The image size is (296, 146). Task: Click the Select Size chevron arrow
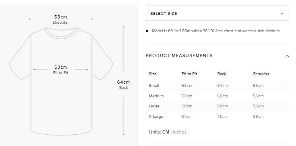(x=282, y=13)
